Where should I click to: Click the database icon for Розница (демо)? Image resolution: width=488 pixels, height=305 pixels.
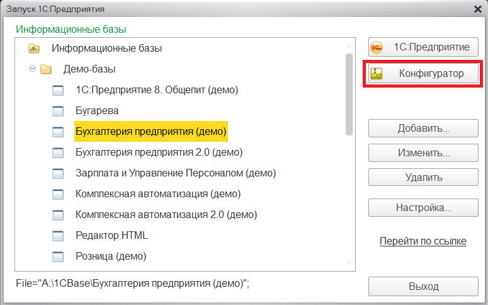pyautogui.click(x=58, y=256)
